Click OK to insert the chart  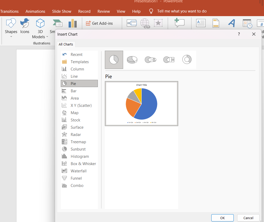click(x=222, y=218)
